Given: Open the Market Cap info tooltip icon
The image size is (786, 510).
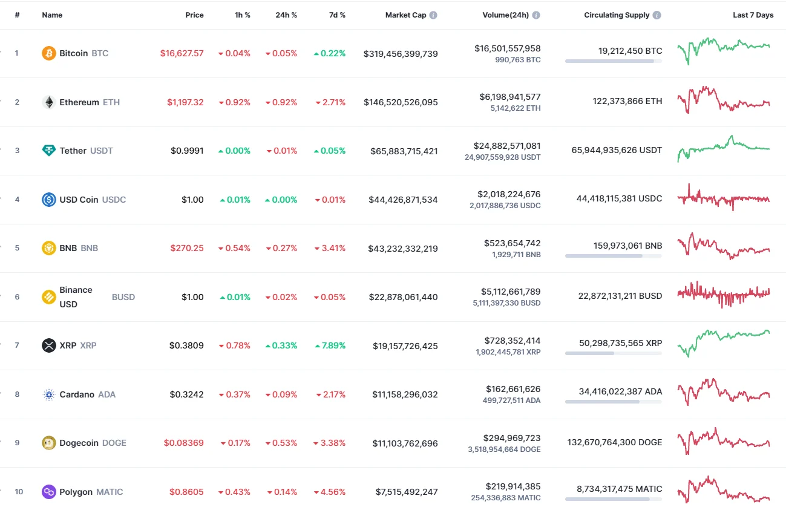Looking at the screenshot, I should (x=433, y=15).
